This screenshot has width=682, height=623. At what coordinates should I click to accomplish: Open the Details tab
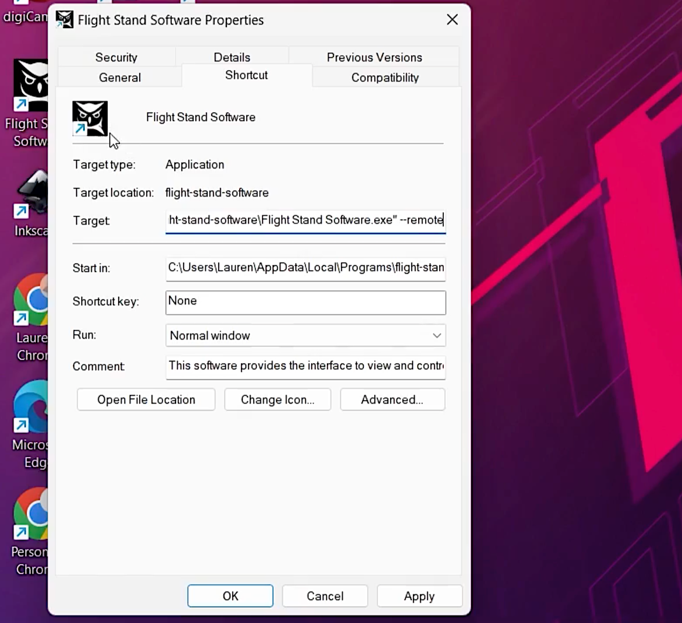point(232,57)
